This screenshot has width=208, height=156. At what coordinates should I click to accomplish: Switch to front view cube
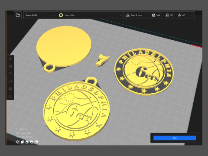(x=23, y=142)
